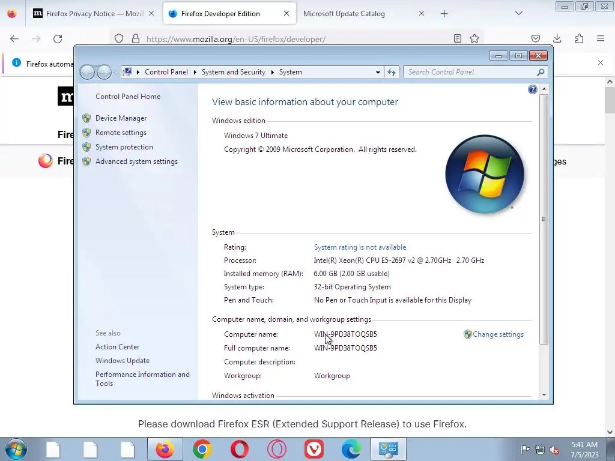Screen dimensions: 615x461
Task: Click the computer icon in the address bar
Action: 127,72
